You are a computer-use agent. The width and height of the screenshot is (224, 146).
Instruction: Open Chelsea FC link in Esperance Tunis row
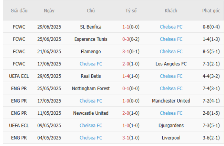point(171,39)
